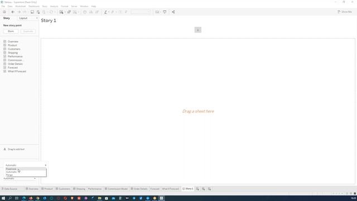Click the Presentation mode icon
The height and width of the screenshot is (201, 357).
coord(165,12)
